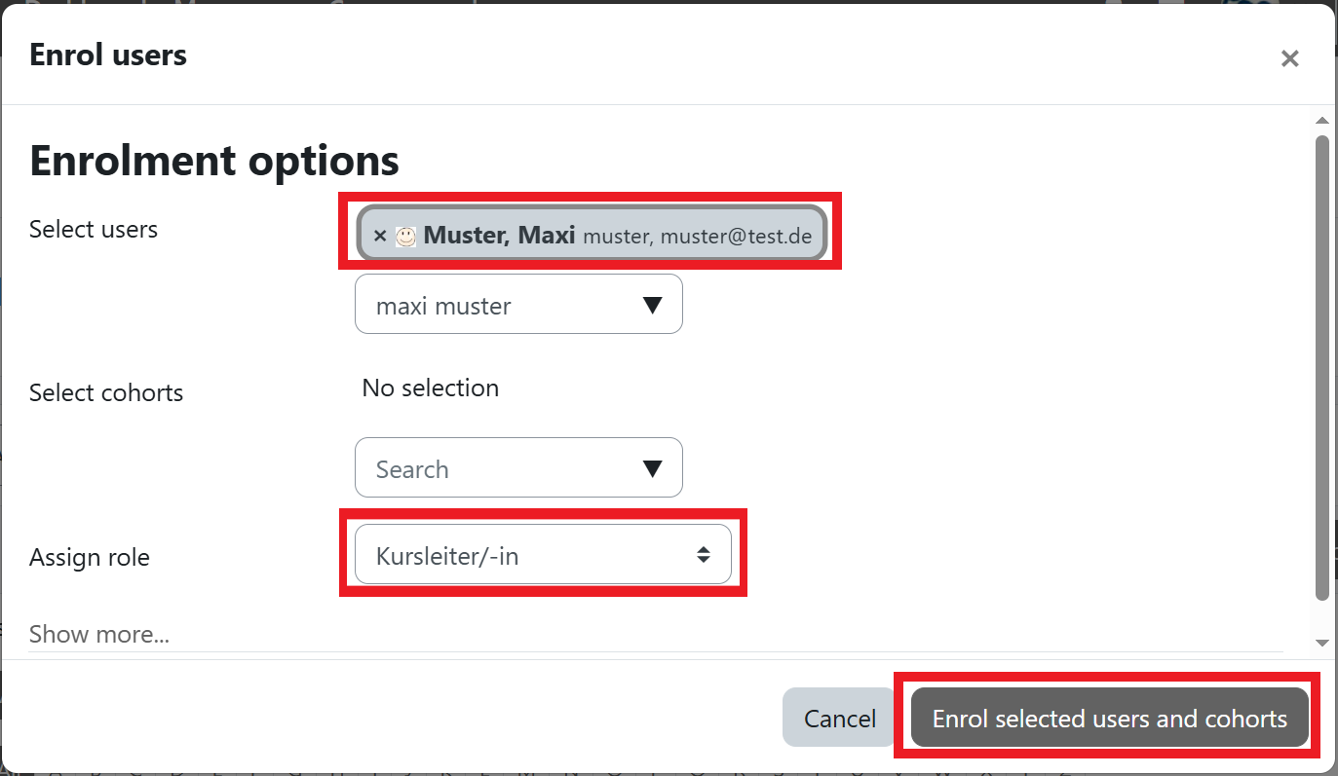Click the "No selection" cohort text
1338x776 pixels.
point(430,388)
